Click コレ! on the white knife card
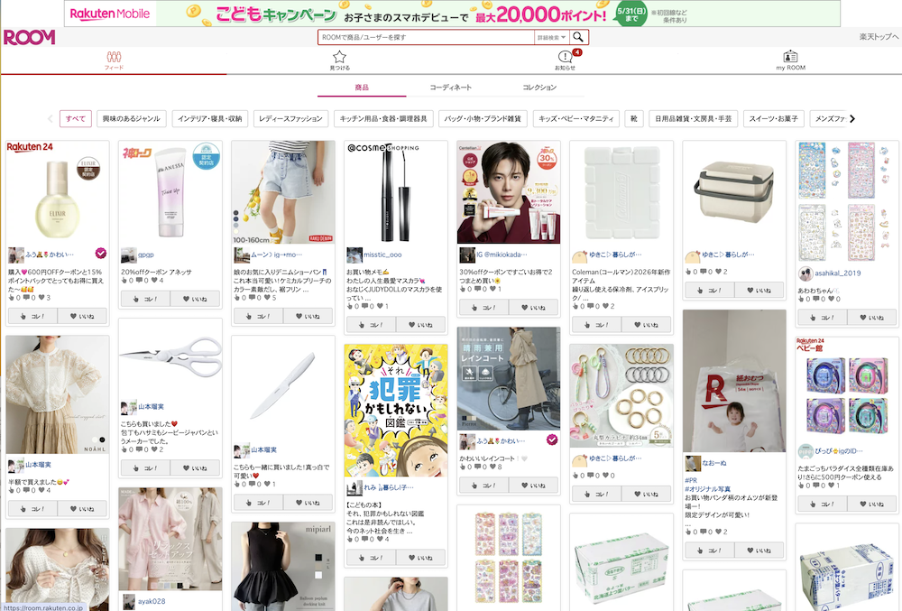This screenshot has height=611, width=902. pyautogui.click(x=258, y=503)
